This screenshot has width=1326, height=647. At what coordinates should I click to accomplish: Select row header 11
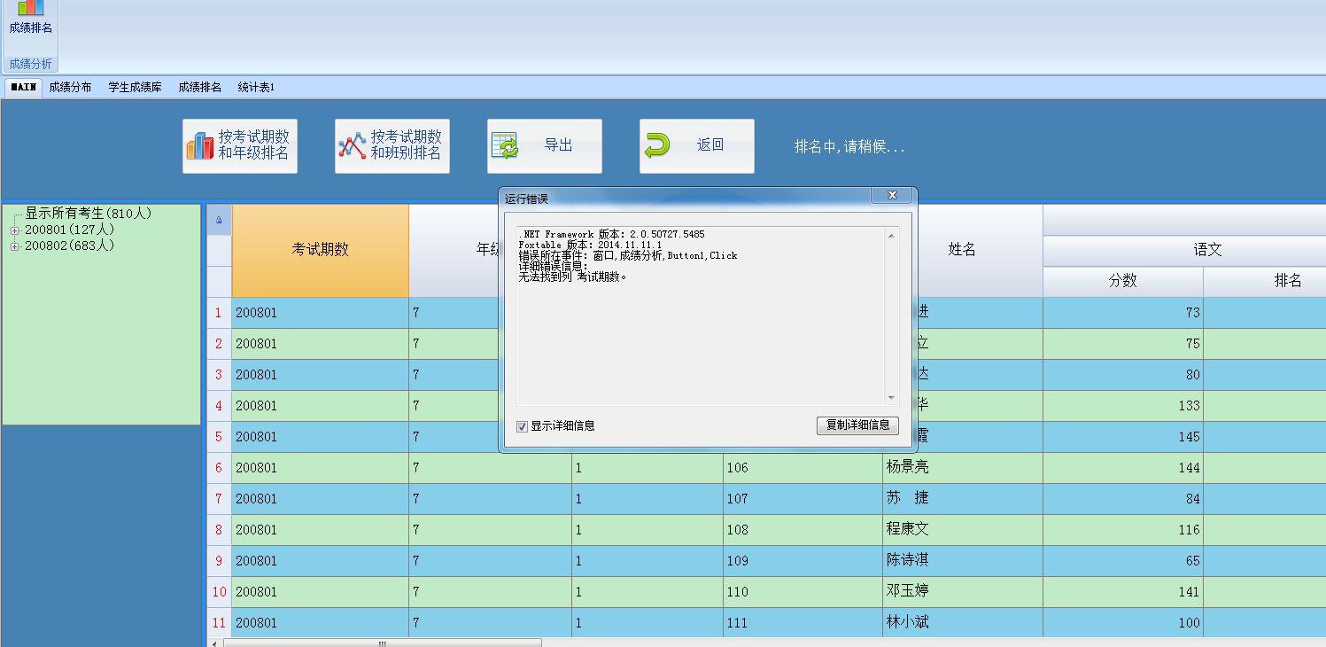[x=219, y=623]
